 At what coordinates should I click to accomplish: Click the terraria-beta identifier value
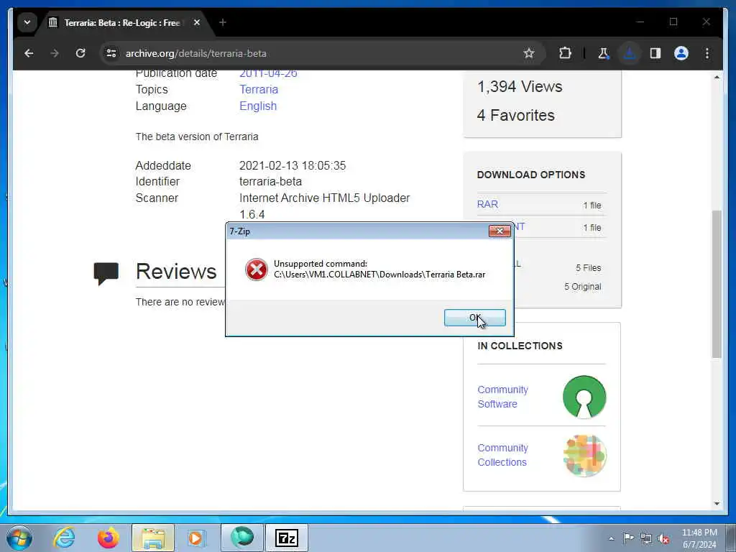click(270, 181)
